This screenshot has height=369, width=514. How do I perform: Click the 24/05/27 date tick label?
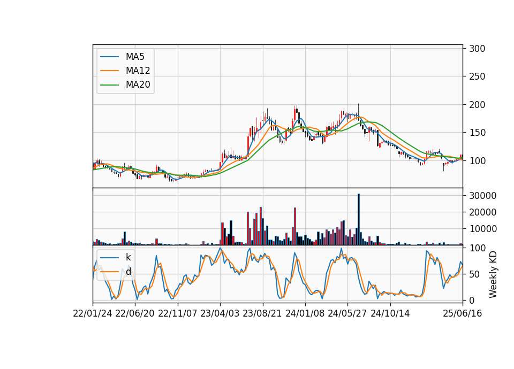[347, 313]
